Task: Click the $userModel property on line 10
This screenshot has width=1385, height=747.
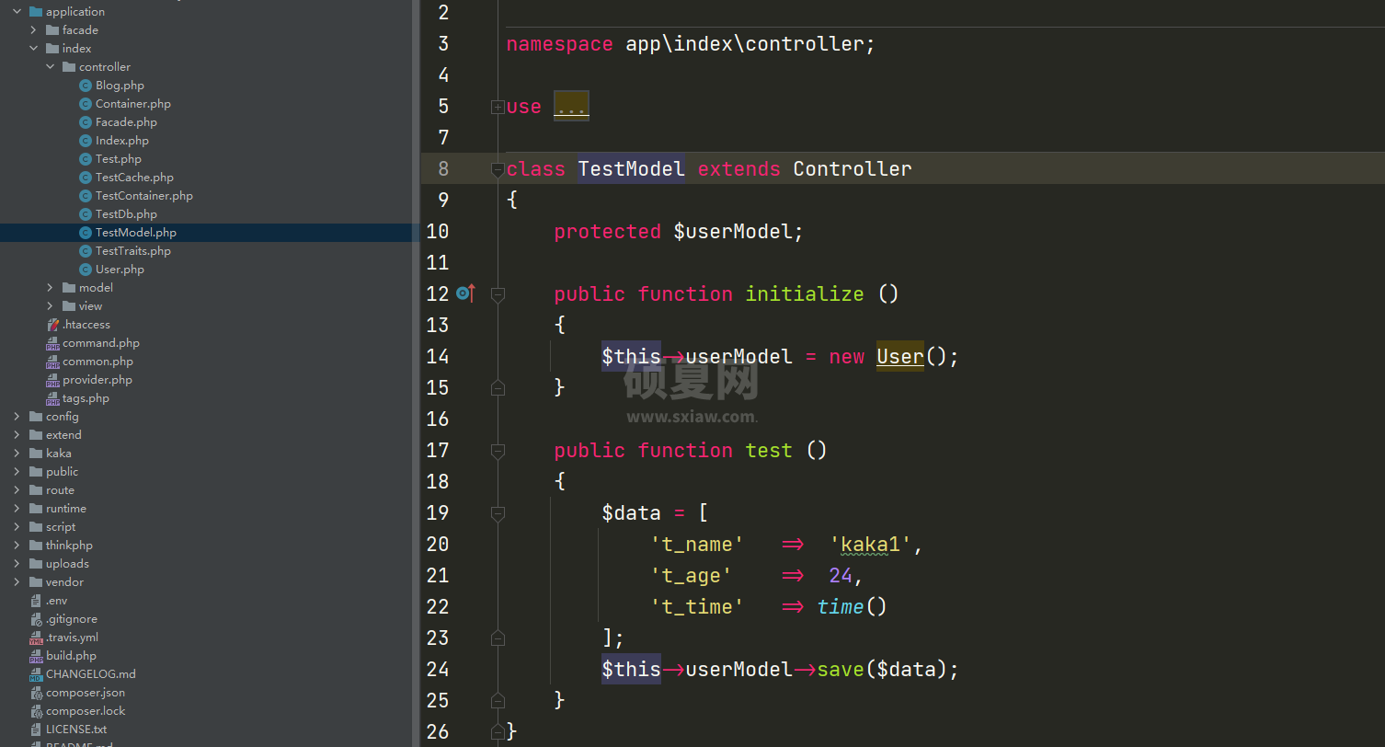Action: point(733,232)
